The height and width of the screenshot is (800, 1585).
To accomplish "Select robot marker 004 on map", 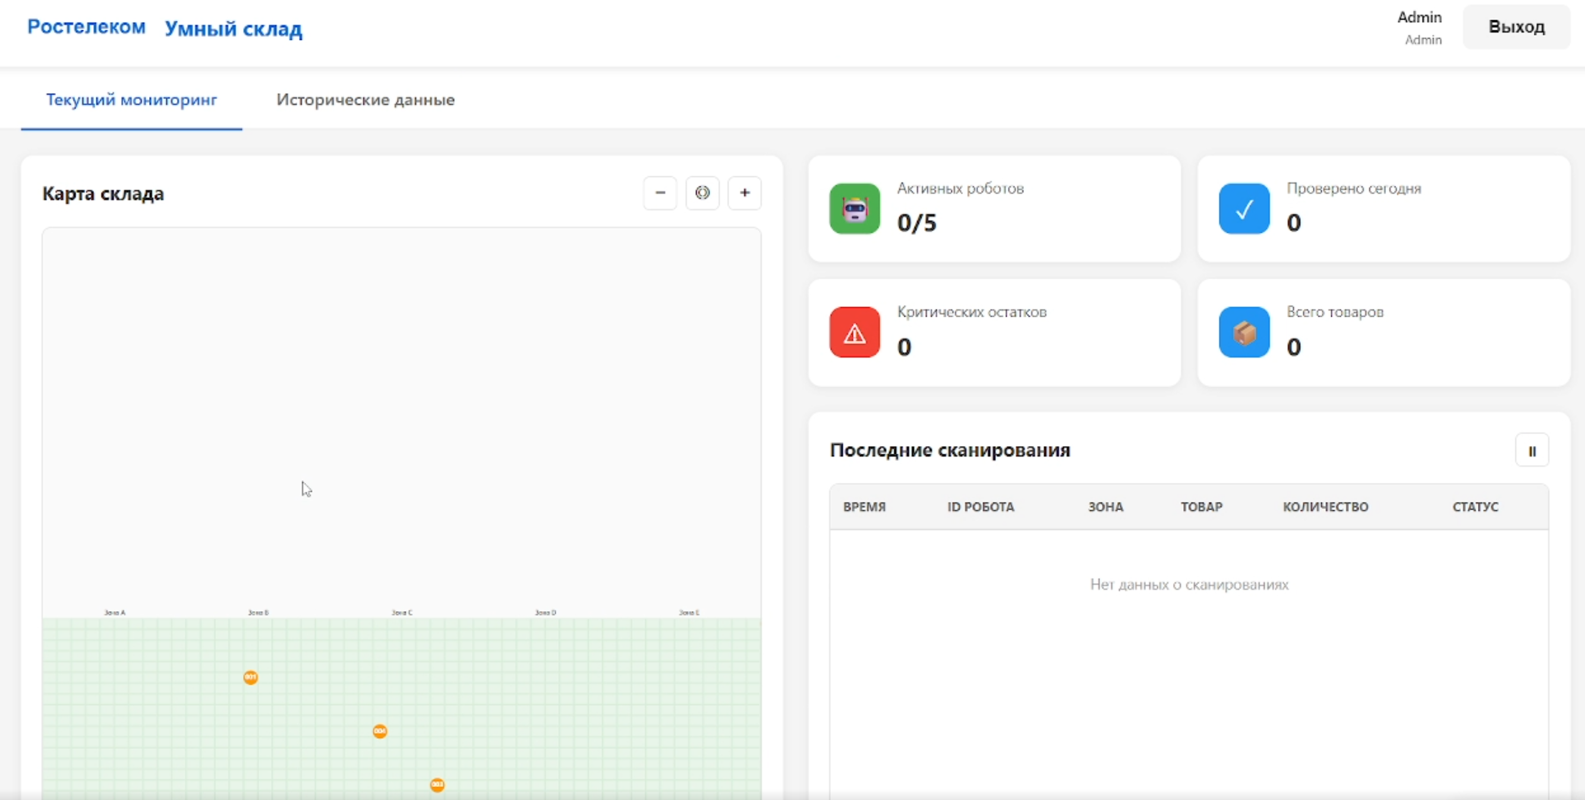I will click(380, 731).
